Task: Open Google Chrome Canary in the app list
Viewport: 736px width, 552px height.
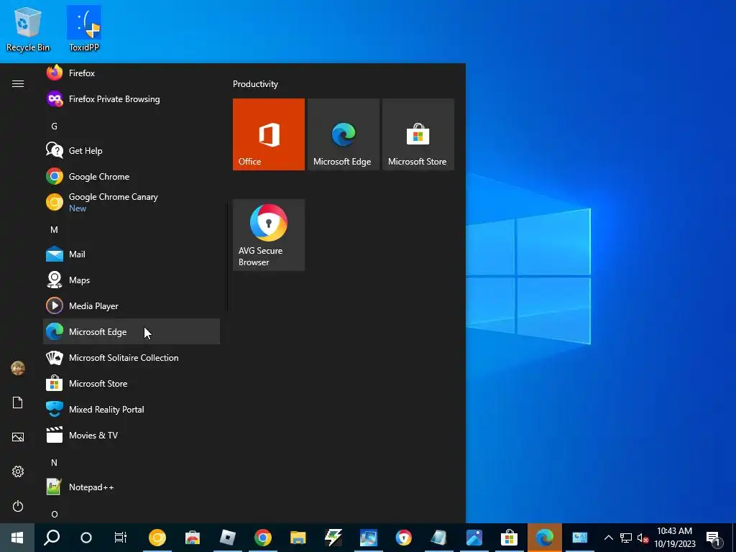Action: [x=132, y=202]
